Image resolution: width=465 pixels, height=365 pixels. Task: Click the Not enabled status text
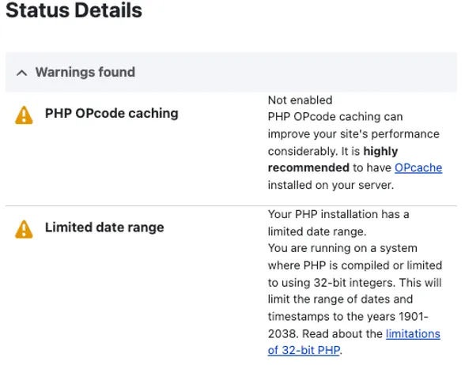click(x=300, y=100)
